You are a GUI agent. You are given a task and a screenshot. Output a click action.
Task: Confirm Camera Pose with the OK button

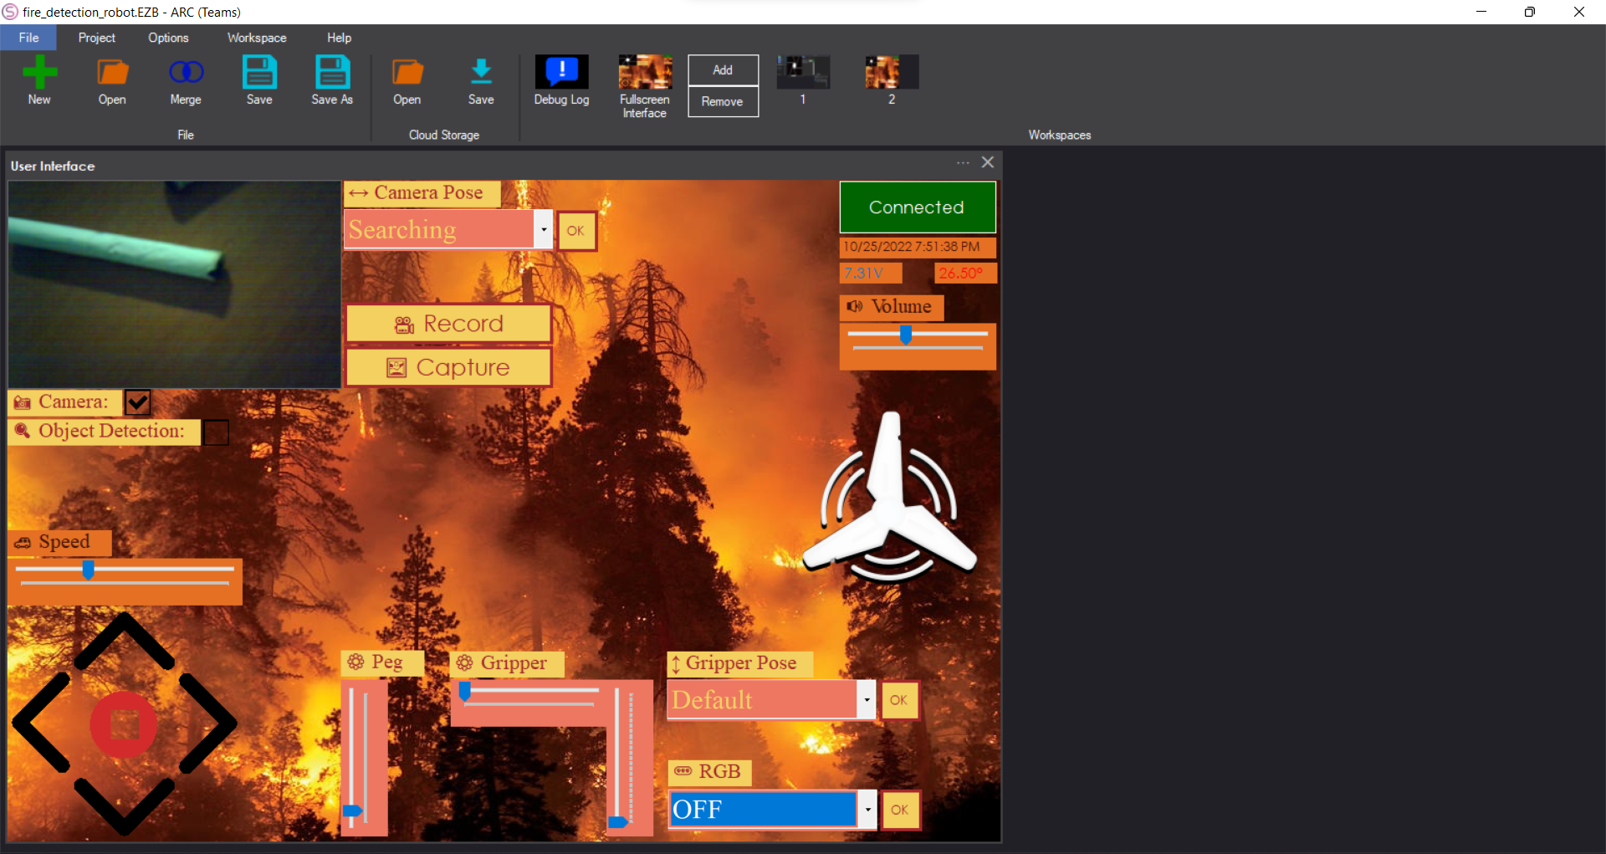576,231
